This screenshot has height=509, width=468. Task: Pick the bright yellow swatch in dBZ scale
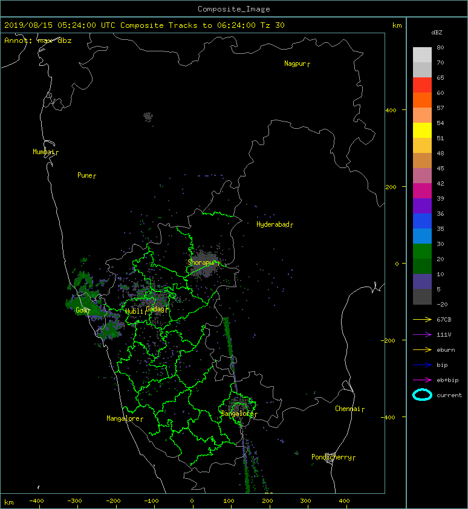[x=422, y=130]
